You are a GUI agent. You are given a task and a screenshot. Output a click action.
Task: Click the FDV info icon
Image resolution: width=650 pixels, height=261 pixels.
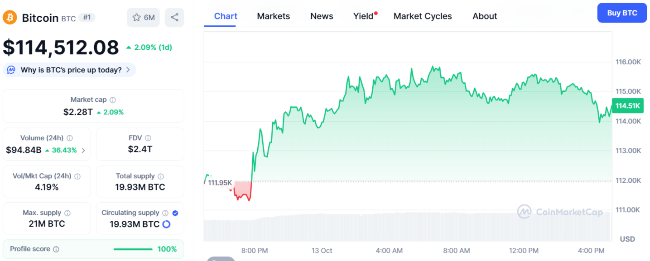tap(148, 138)
